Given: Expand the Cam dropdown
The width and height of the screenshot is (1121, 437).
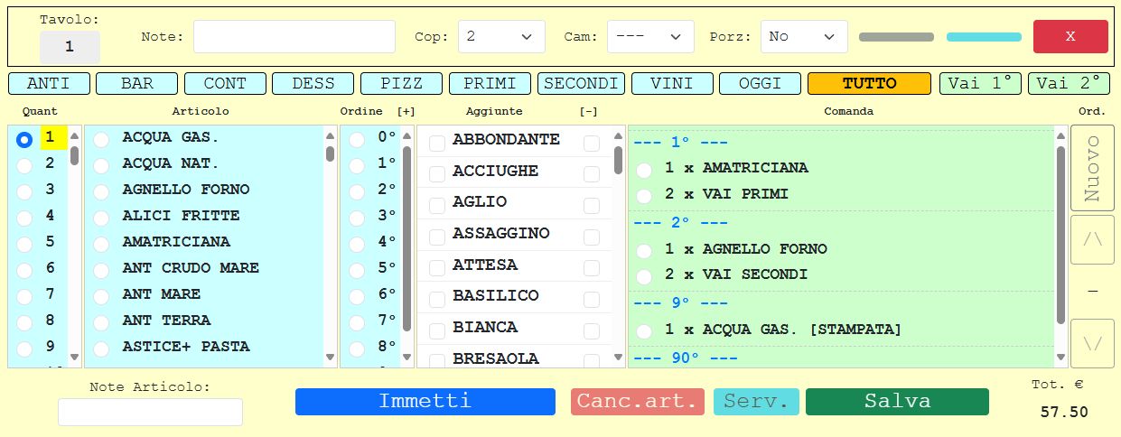Looking at the screenshot, I should pos(649,37).
